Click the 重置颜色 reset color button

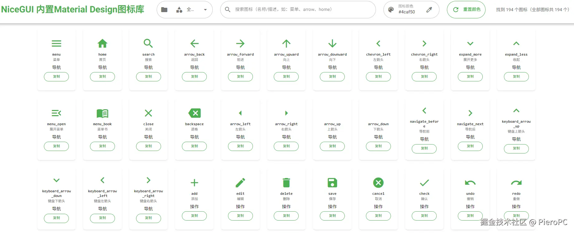pyautogui.click(x=466, y=10)
